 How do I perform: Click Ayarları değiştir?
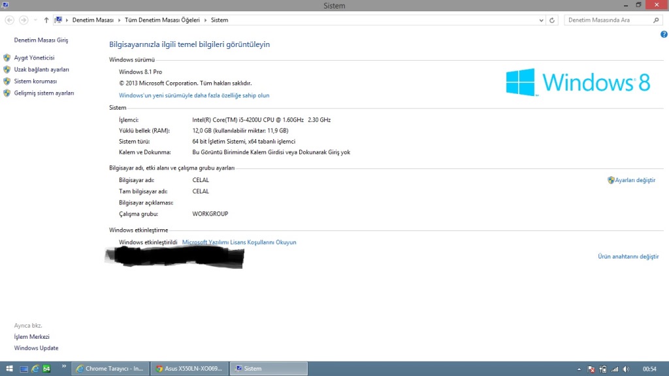point(635,180)
